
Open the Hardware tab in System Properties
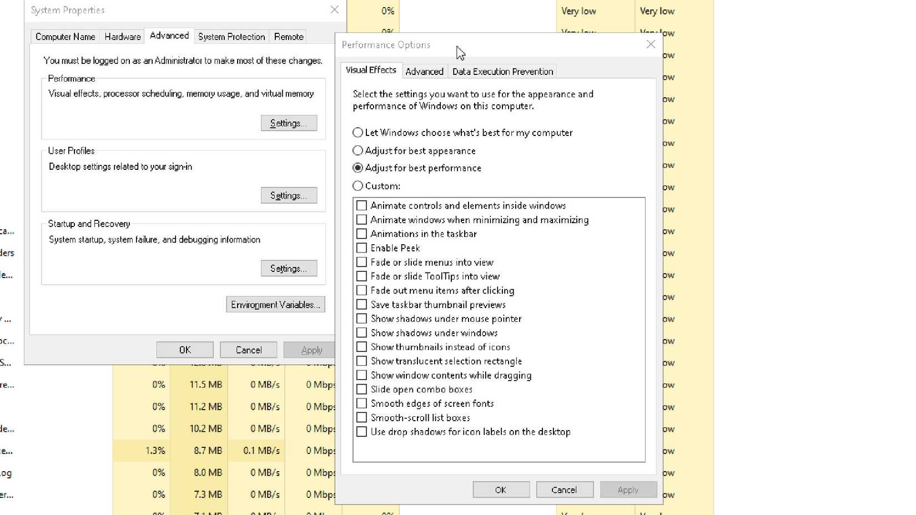point(123,37)
